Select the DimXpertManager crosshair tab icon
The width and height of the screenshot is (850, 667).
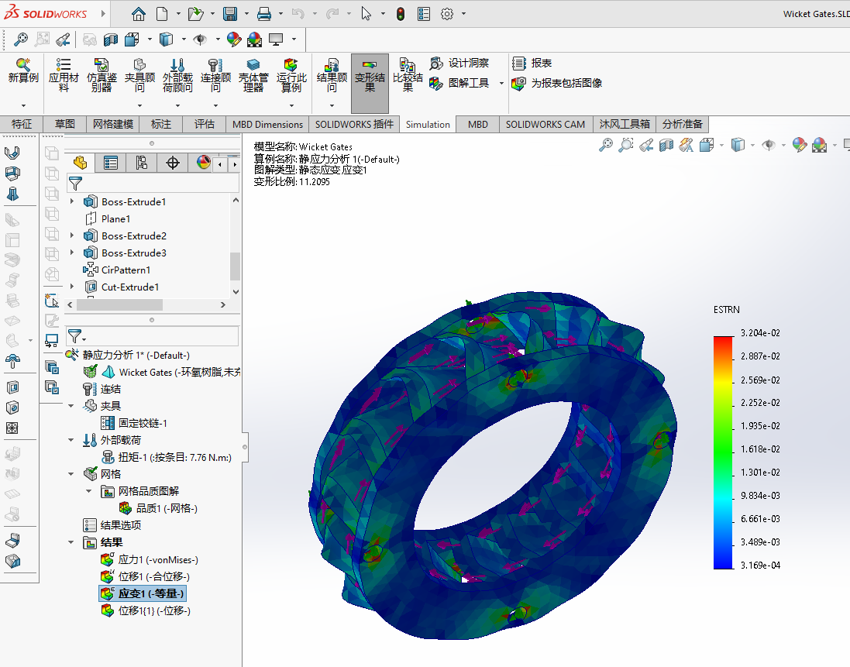[x=173, y=163]
